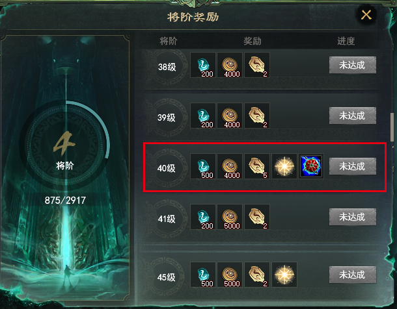Select the 500 jade icon in 40级 row

tap(203, 166)
